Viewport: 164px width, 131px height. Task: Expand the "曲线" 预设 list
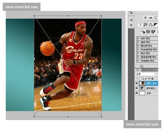pos(138,42)
